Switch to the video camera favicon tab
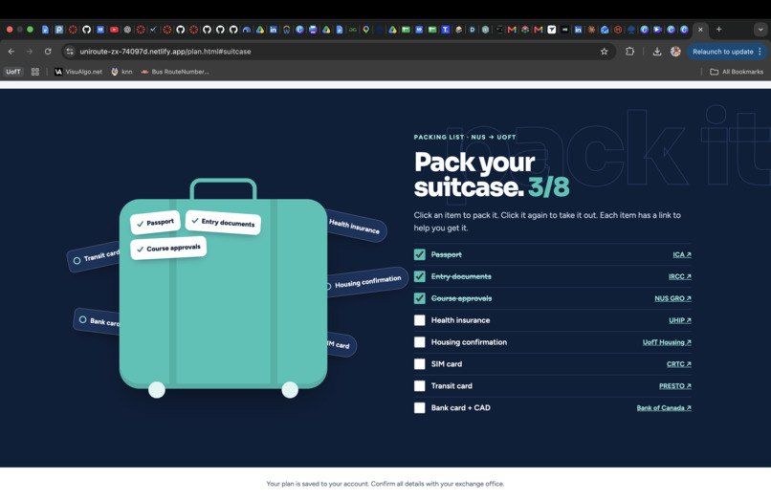This screenshot has height=500, width=771. (x=658, y=30)
